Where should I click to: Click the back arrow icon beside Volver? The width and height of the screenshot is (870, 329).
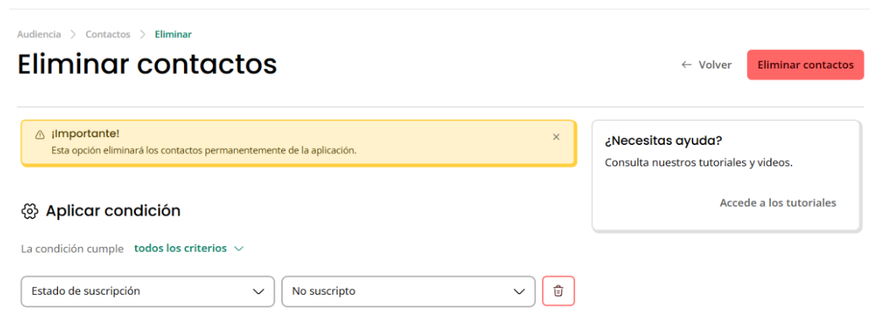[687, 64]
